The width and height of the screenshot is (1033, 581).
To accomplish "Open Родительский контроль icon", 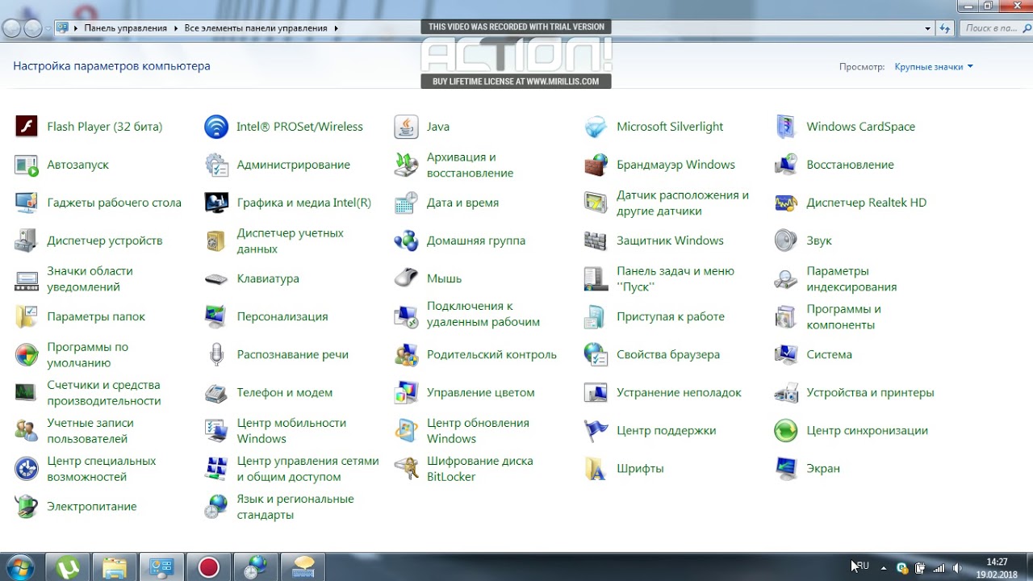I will click(x=406, y=354).
